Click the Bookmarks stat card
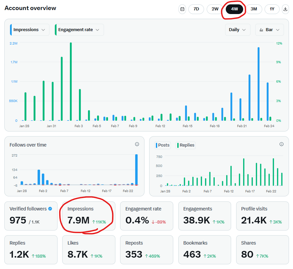 pyautogui.click(x=204, y=250)
